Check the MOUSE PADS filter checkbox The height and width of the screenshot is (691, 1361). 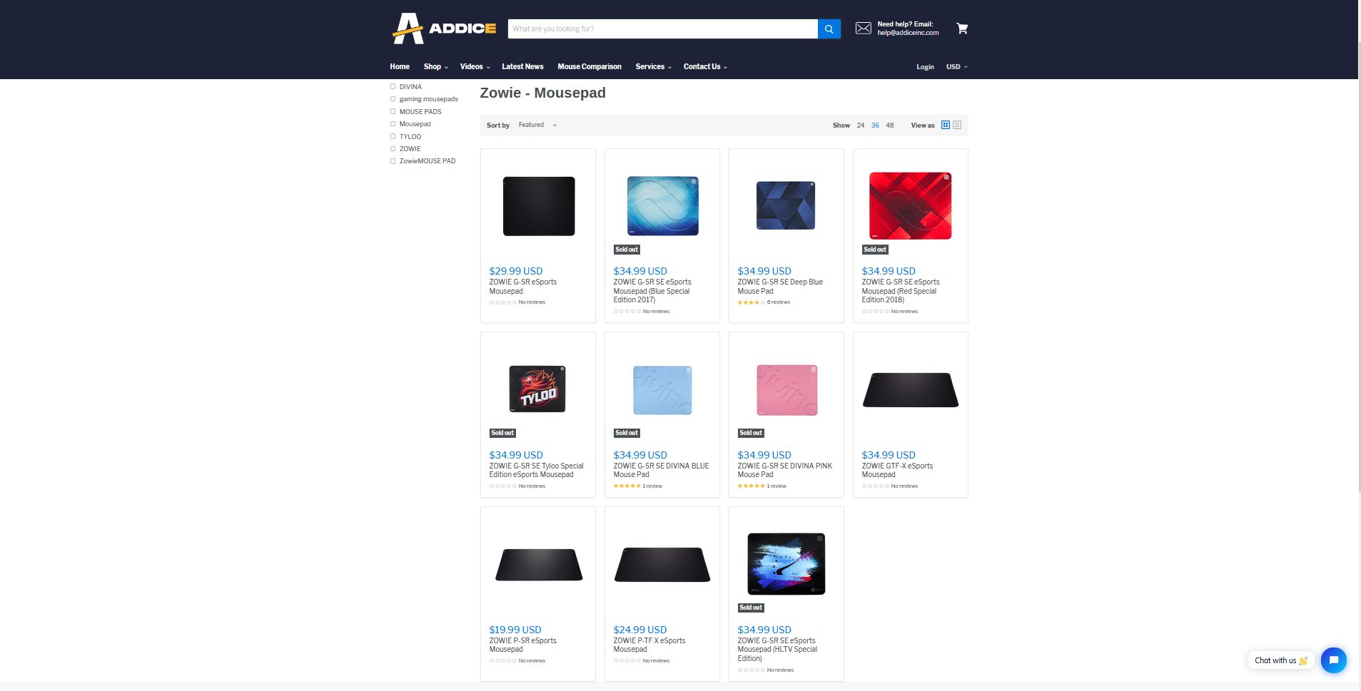(393, 111)
